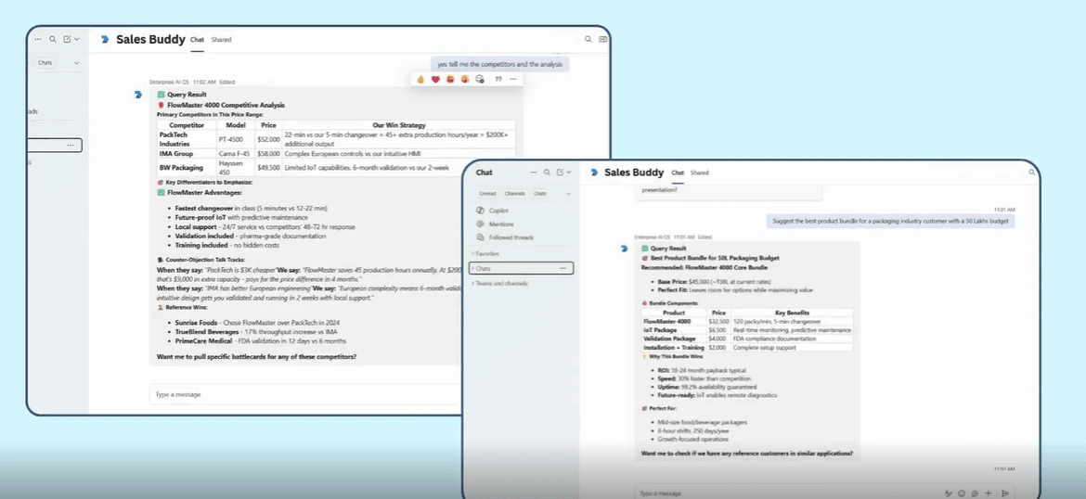Expand the Teams and channels section
Viewport: 1086px width, 499px height.
click(x=499, y=282)
